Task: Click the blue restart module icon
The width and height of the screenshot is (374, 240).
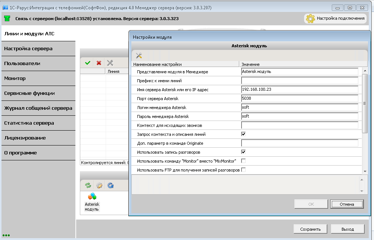Action: [110, 185]
